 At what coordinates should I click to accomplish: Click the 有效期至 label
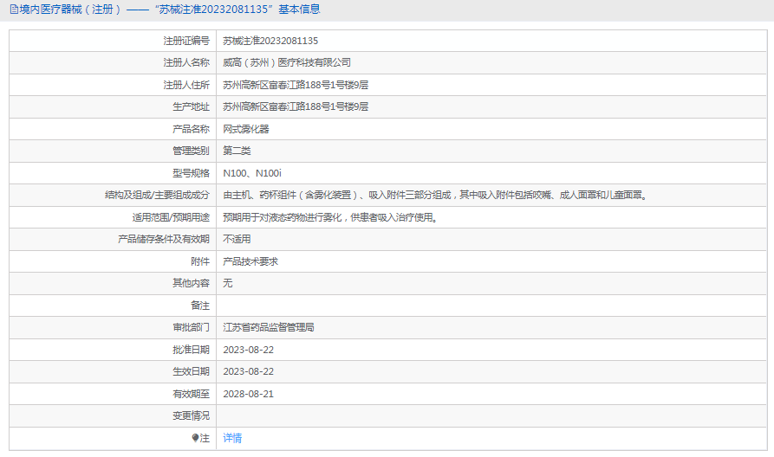[191, 394]
